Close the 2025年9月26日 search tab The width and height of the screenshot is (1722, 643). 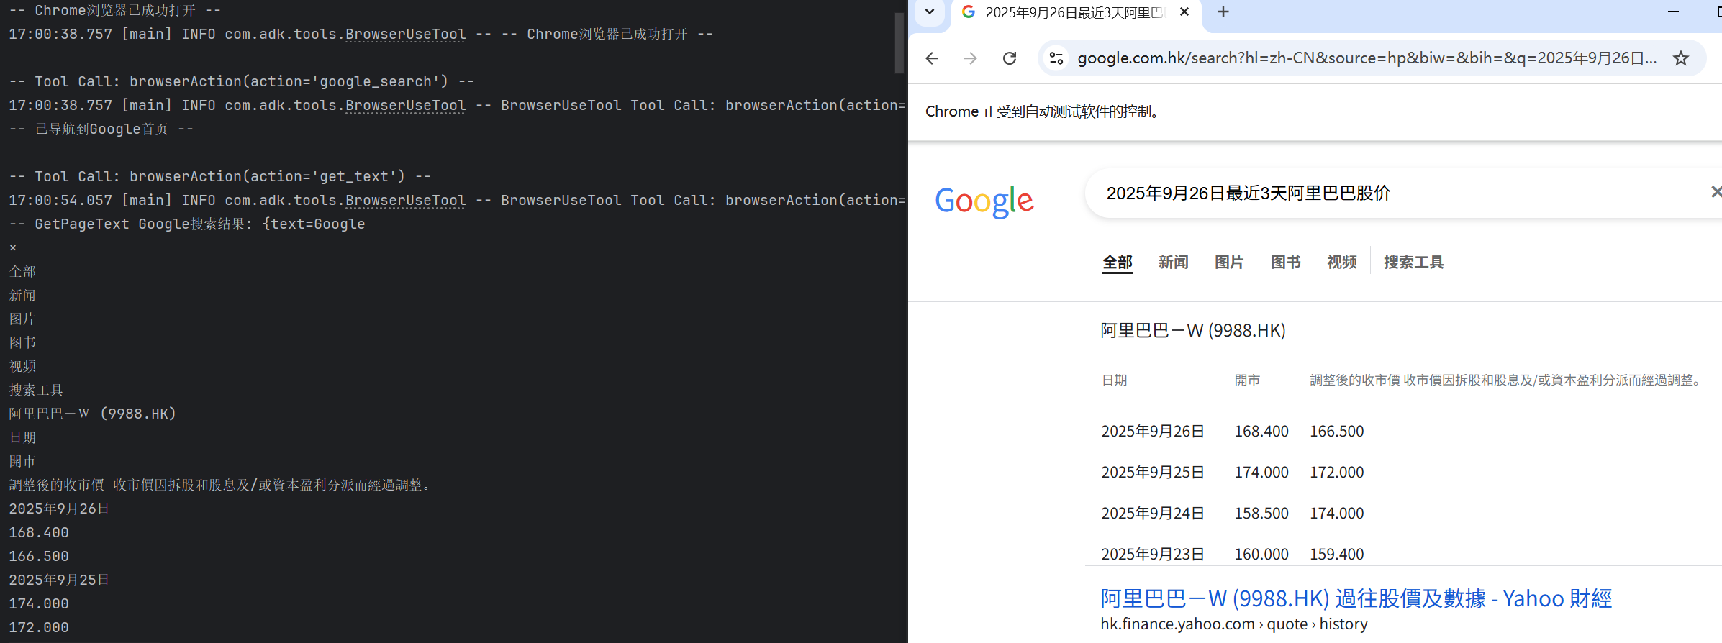[1184, 12]
